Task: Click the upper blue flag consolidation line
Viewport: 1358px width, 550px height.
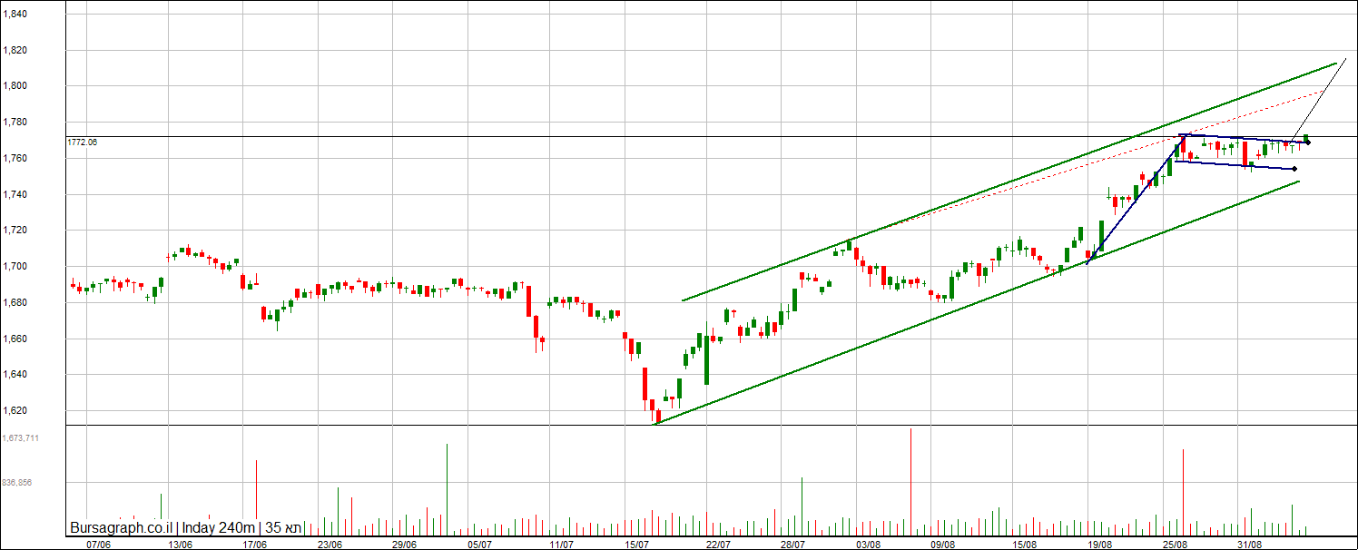Action: pos(1245,139)
